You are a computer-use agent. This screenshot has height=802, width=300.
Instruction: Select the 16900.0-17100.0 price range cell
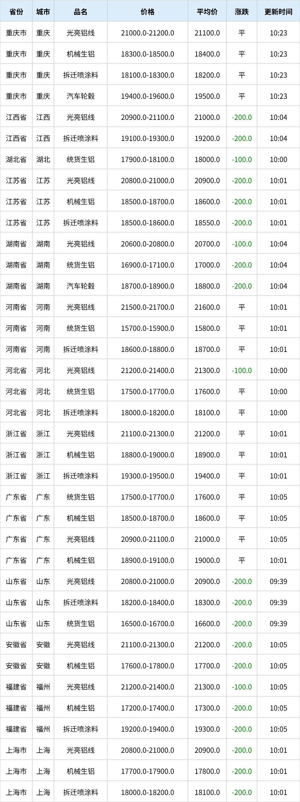[148, 265]
